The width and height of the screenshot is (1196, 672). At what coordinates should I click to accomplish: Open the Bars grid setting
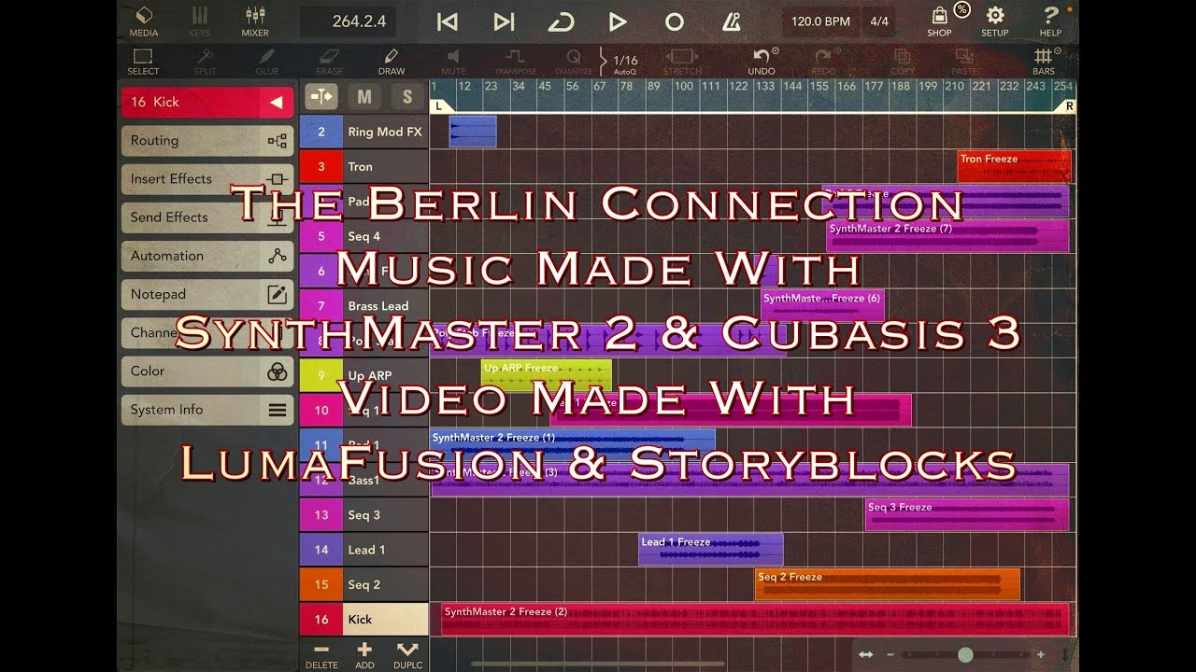pyautogui.click(x=1044, y=62)
